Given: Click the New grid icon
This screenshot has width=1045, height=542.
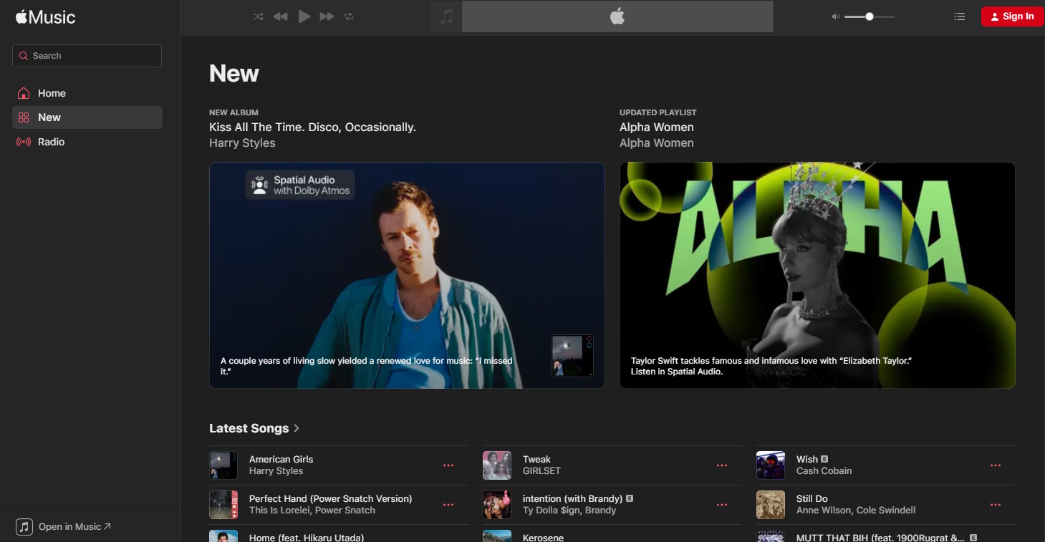Looking at the screenshot, I should (x=24, y=117).
